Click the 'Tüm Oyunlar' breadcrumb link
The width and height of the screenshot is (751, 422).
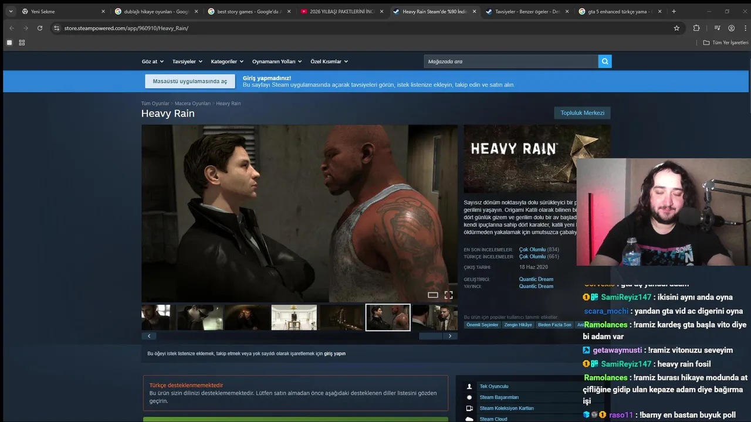(155, 104)
